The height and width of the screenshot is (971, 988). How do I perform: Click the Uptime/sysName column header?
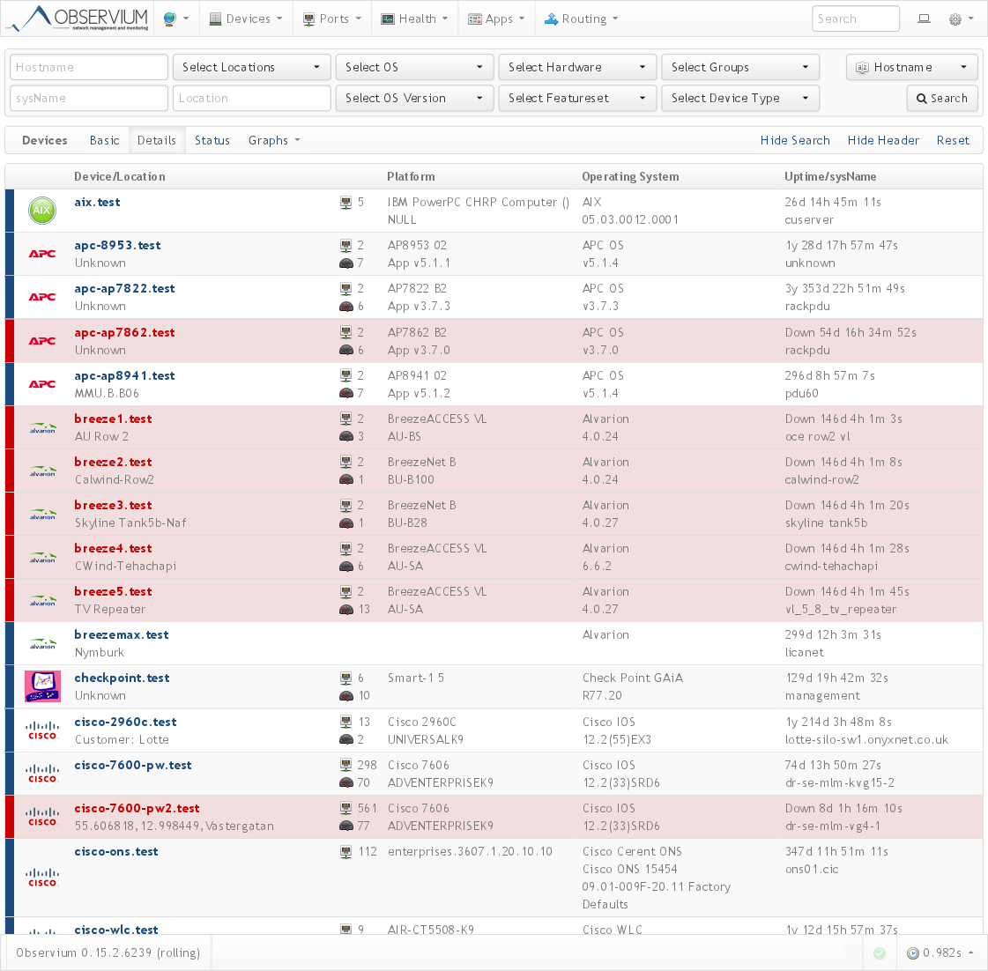click(830, 177)
